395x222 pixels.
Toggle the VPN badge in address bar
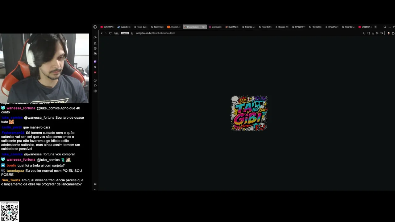click(x=117, y=33)
